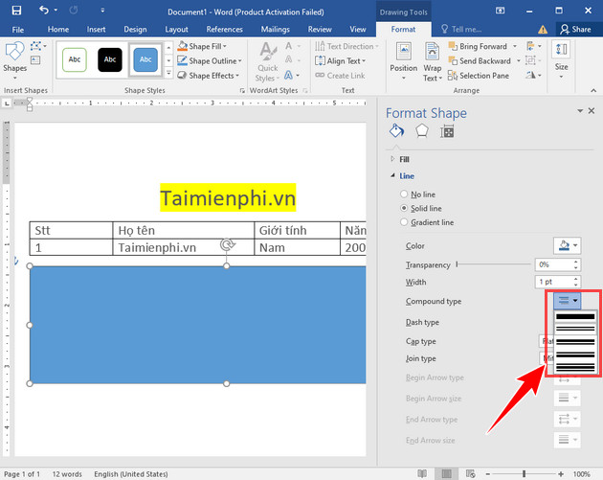The width and height of the screenshot is (603, 480).
Task: Open the Layout tab
Action: coord(176,30)
